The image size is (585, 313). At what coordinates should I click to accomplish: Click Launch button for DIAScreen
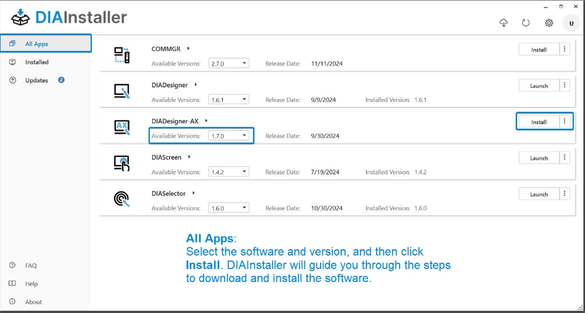(539, 158)
